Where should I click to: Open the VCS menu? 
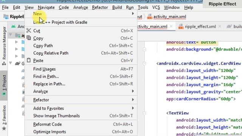click(156, 8)
